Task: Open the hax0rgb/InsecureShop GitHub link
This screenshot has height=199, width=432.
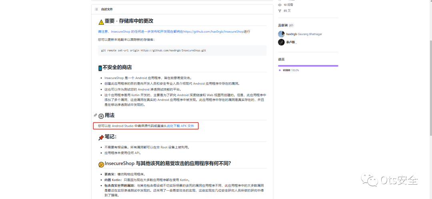Action: (x=214, y=32)
